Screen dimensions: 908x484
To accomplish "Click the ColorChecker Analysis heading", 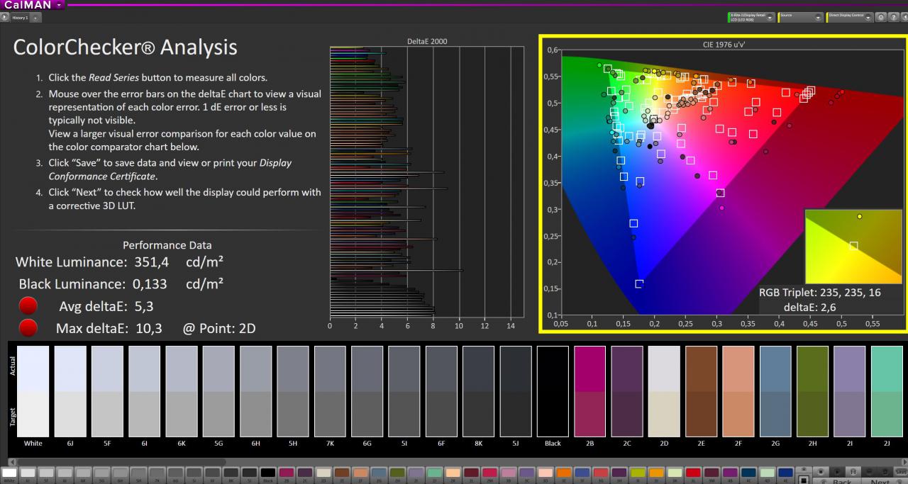I will 125,47.
